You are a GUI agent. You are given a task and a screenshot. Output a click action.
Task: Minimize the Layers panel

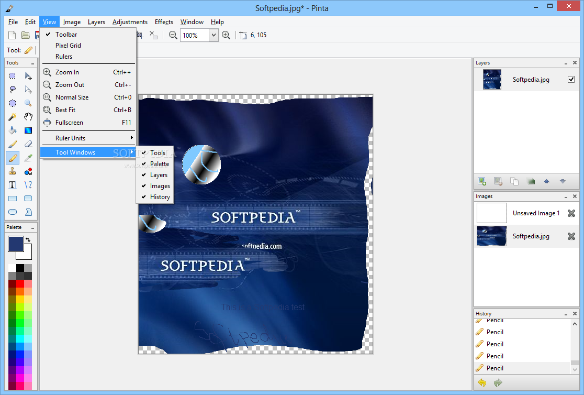(x=566, y=63)
